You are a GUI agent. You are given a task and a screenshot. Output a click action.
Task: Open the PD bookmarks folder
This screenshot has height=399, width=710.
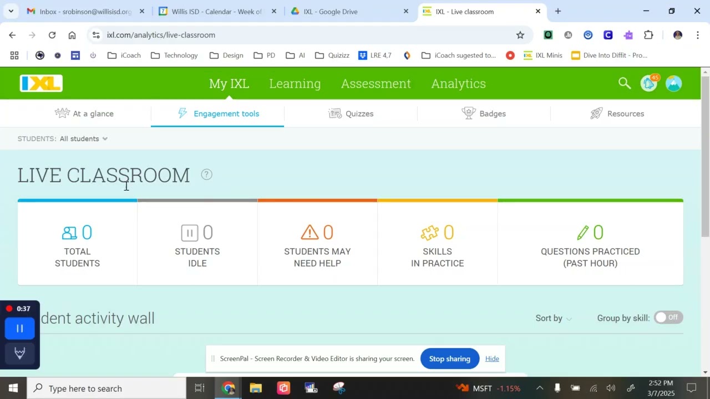(265, 55)
